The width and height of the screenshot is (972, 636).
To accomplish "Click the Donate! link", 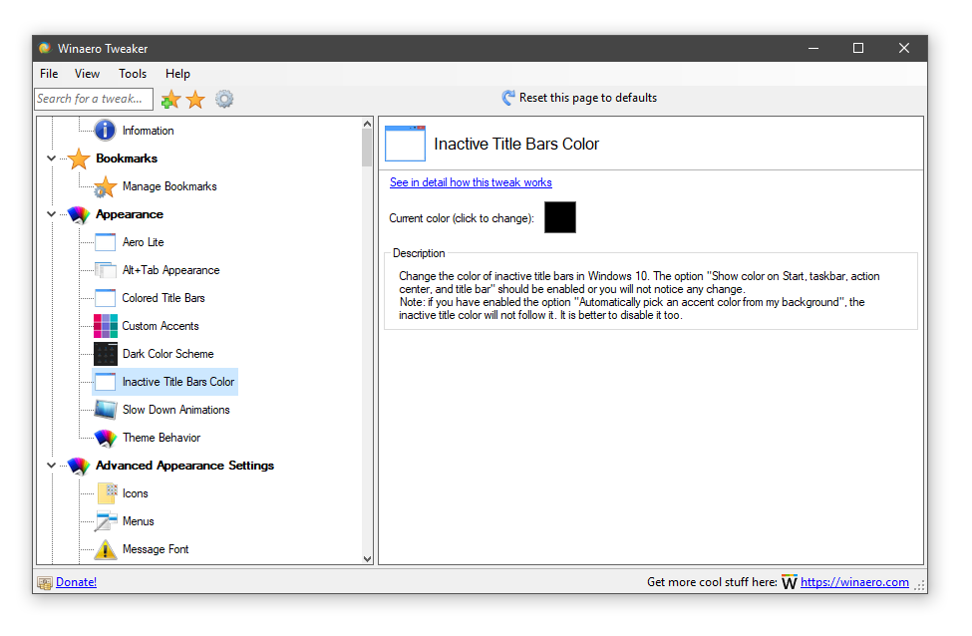I will point(76,582).
